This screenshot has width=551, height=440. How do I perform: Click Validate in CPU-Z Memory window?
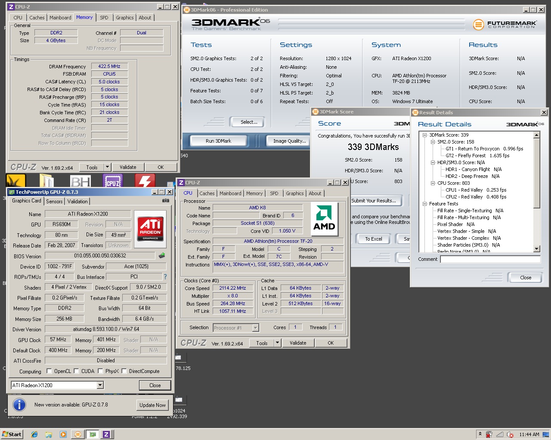click(x=128, y=167)
